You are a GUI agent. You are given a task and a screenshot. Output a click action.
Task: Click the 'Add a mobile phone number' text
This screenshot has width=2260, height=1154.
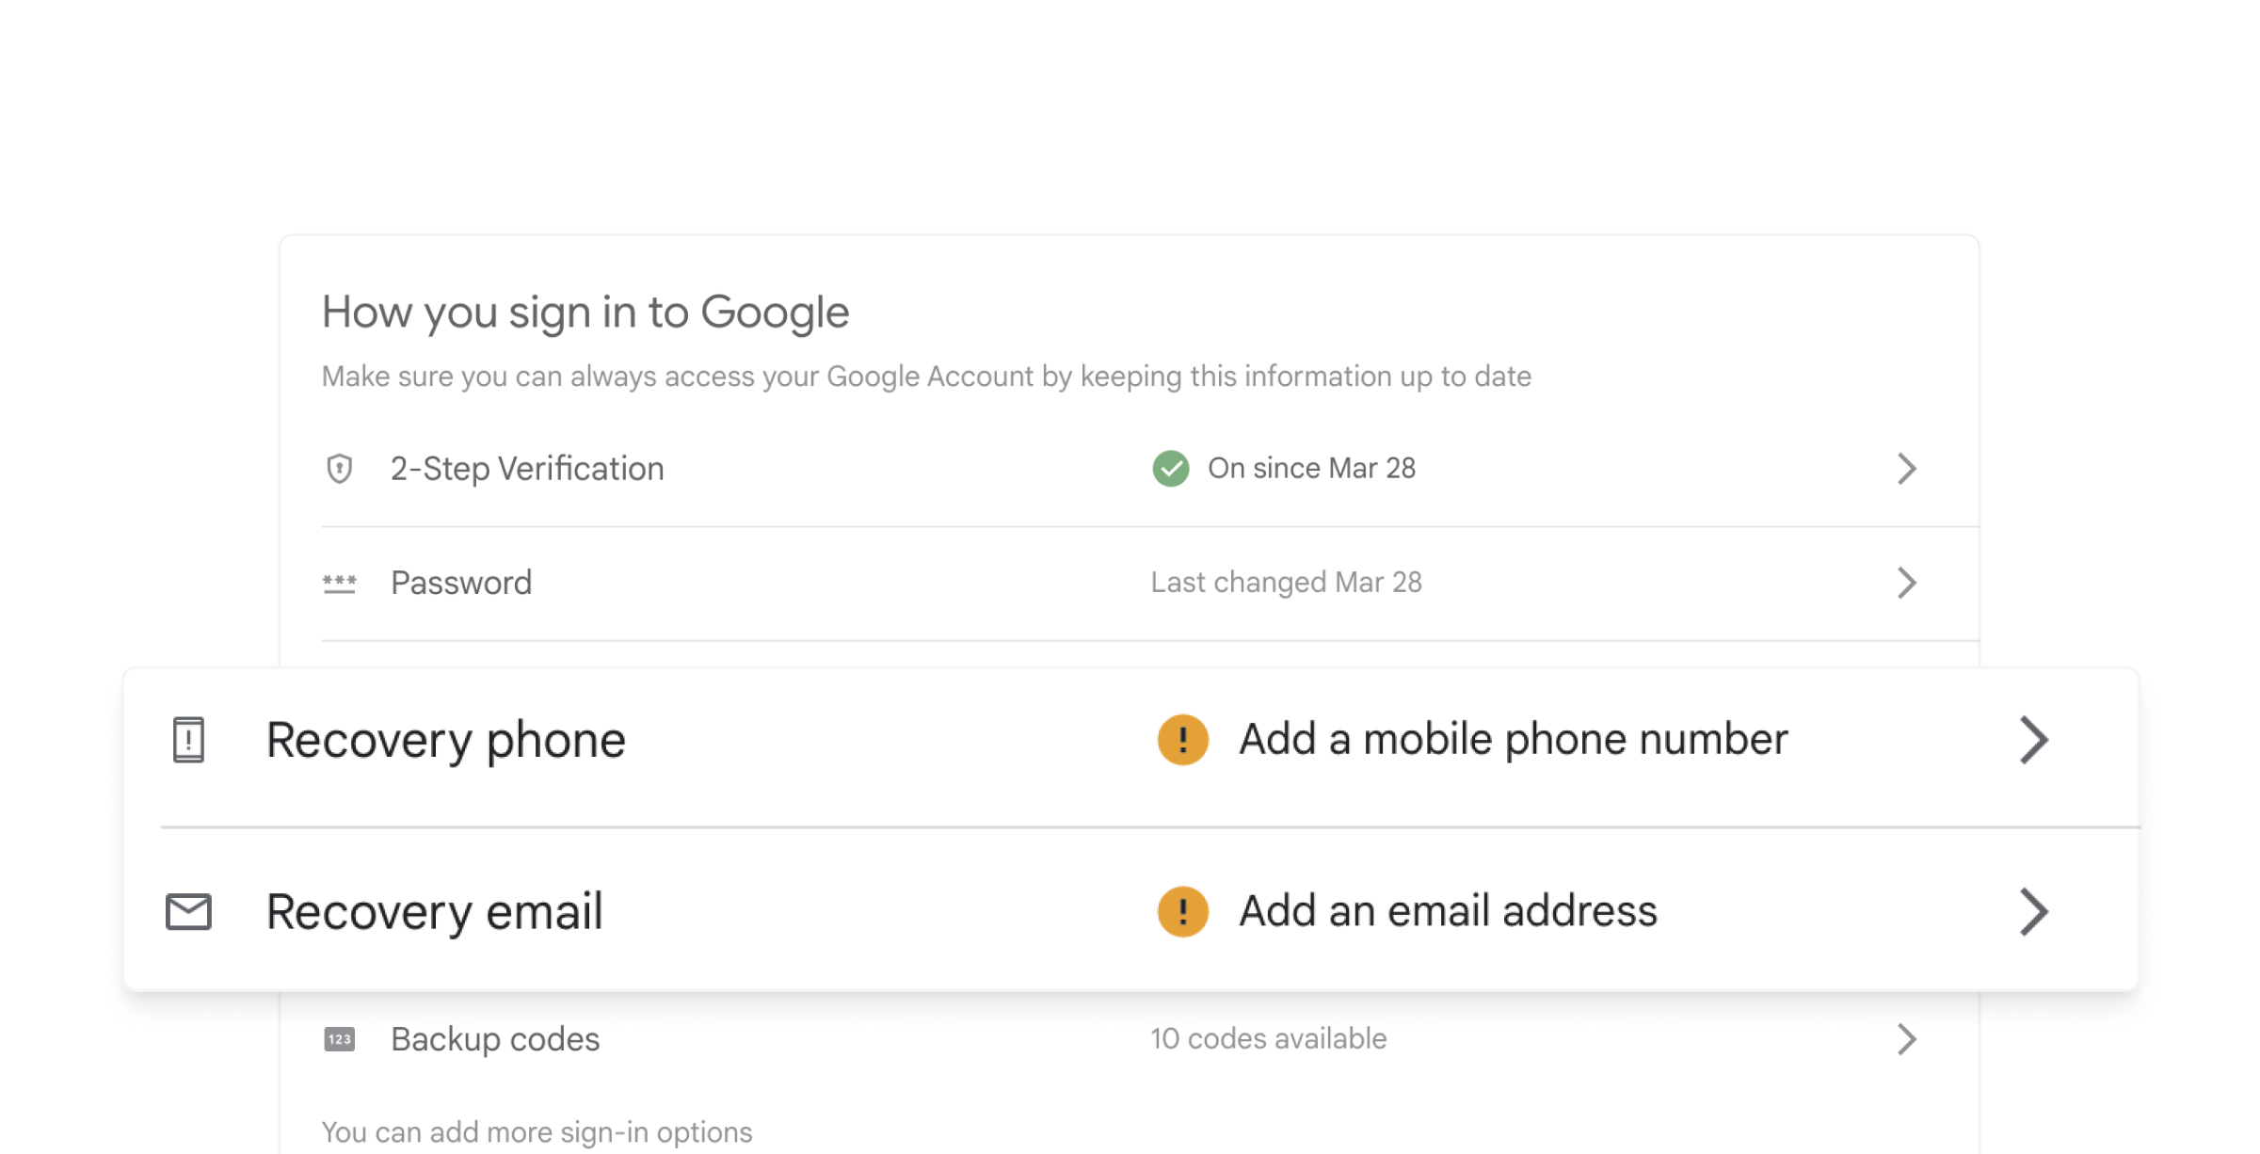[x=1513, y=740]
